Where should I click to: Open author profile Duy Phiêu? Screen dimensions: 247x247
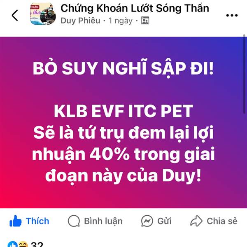coord(81,21)
